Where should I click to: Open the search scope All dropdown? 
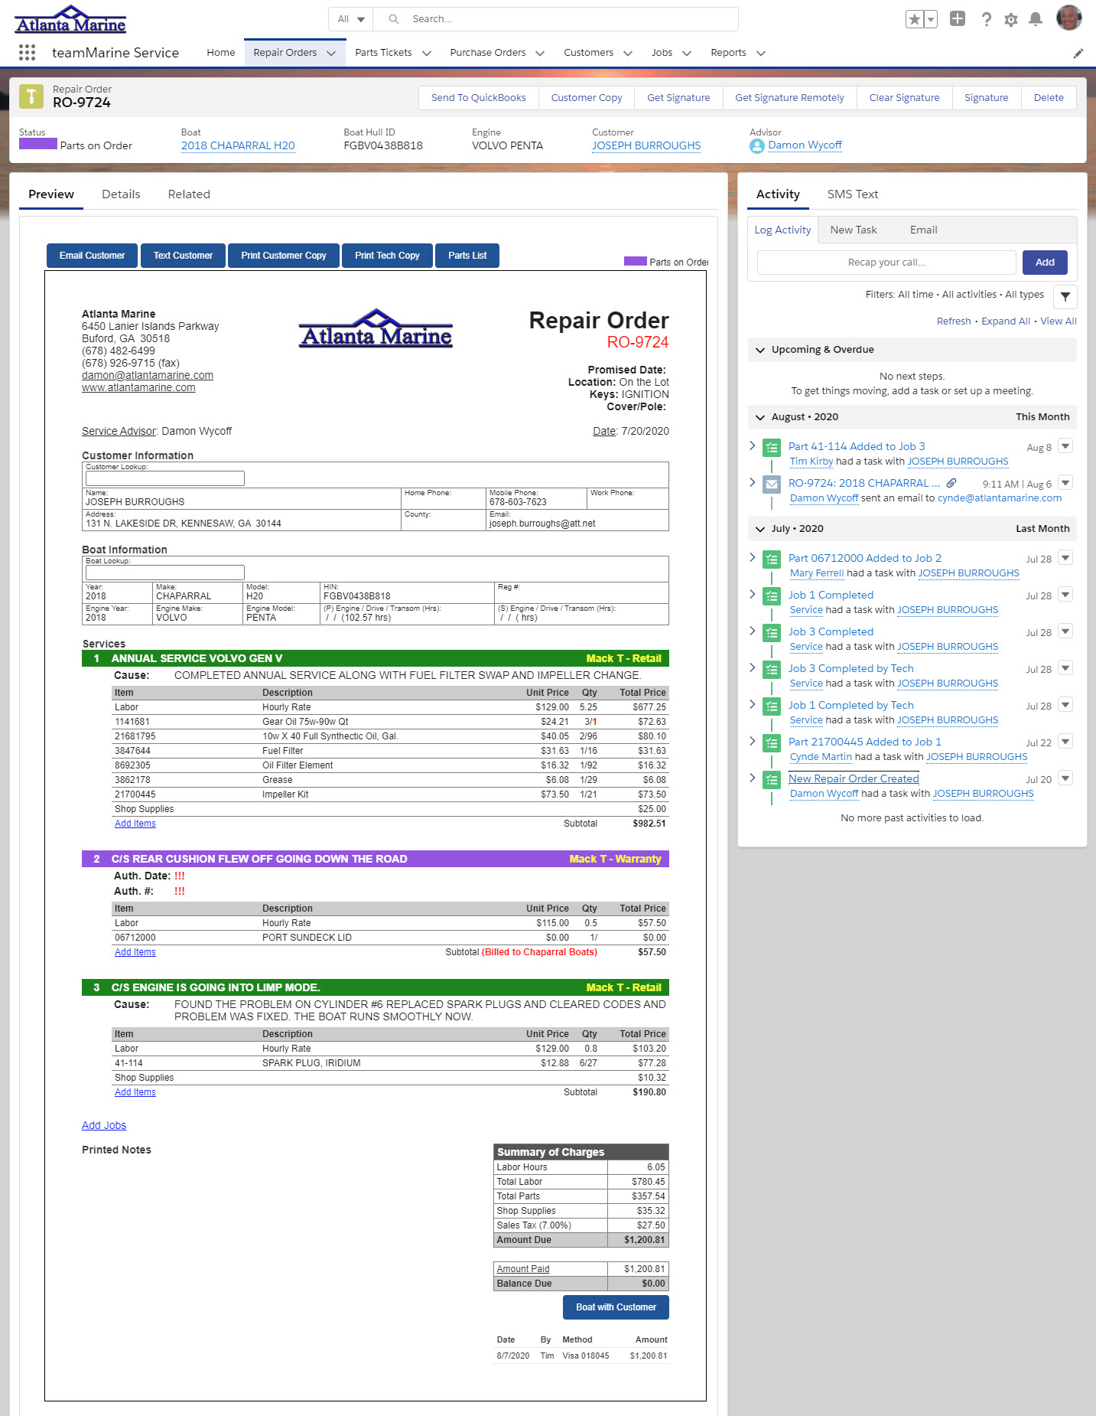click(351, 19)
